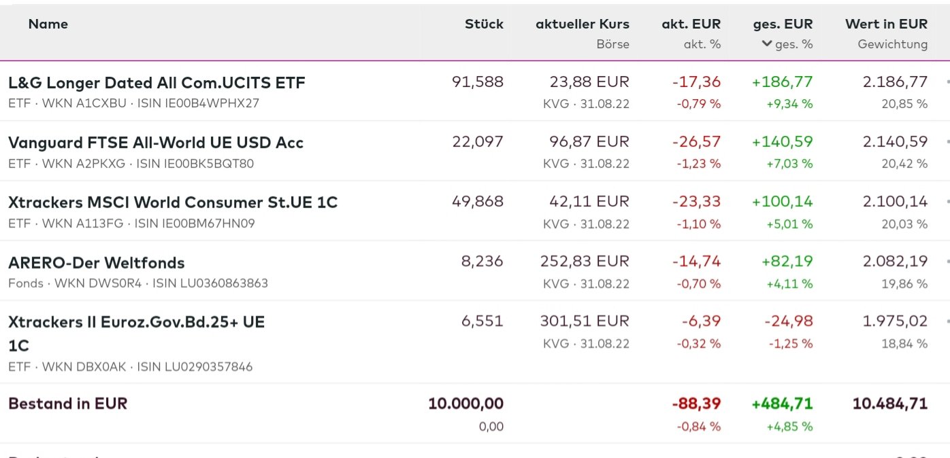The height and width of the screenshot is (458, 950).
Task: Open row options for Xtrackers II Euroz.Gov.Bd.25+
Action: [x=947, y=321]
